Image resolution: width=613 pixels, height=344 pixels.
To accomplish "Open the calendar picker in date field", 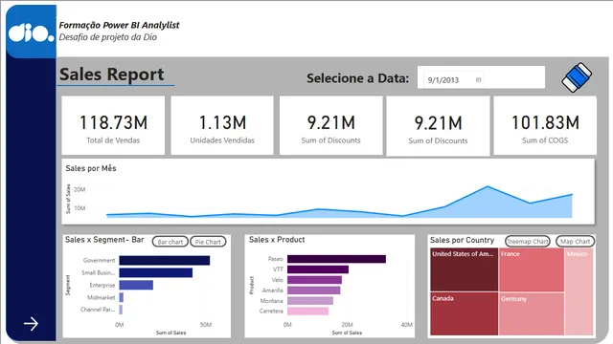I will [478, 80].
